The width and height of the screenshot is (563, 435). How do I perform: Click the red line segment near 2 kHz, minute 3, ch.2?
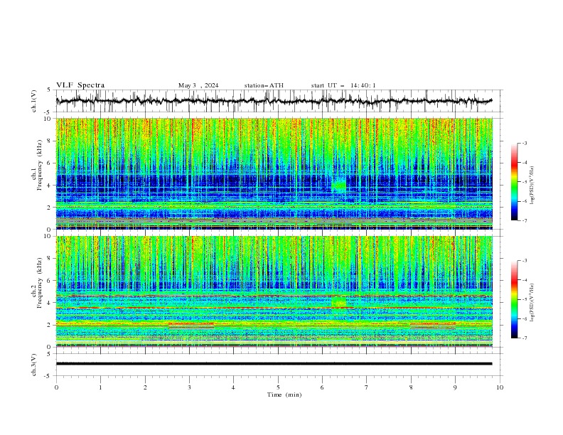click(x=191, y=323)
